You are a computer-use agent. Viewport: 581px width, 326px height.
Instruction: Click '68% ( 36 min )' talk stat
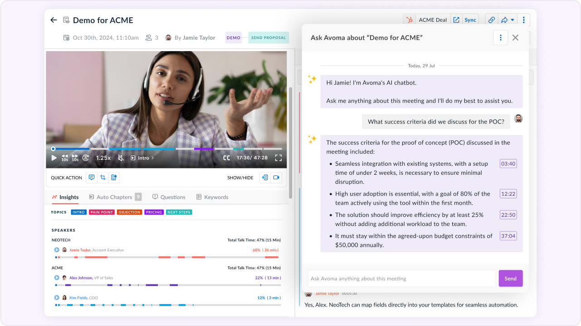click(266, 250)
